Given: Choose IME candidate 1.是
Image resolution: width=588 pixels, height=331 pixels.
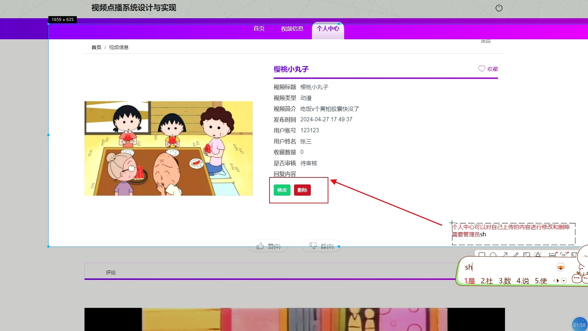Looking at the screenshot, I should coord(470,281).
